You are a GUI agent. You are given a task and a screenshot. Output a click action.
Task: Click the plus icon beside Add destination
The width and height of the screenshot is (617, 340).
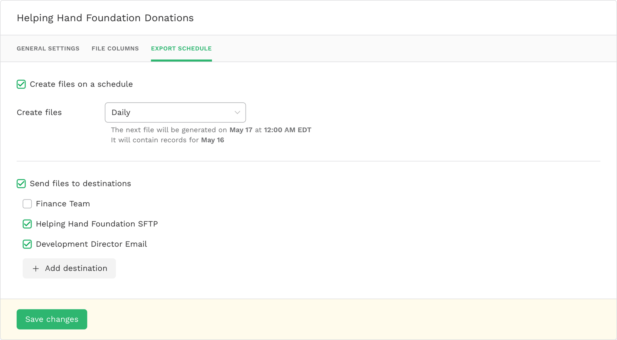(x=36, y=269)
